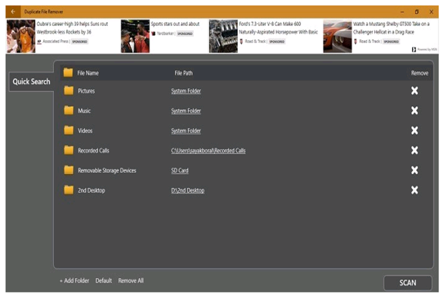The image size is (448, 300).
Task: Maximize the Duplicate File Remover window
Action: tap(417, 12)
